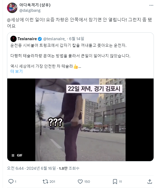Image resolution: width=158 pixels, height=188 pixels.
Task: Click the repost arrows icon
Action: pyautogui.click(x=45, y=181)
